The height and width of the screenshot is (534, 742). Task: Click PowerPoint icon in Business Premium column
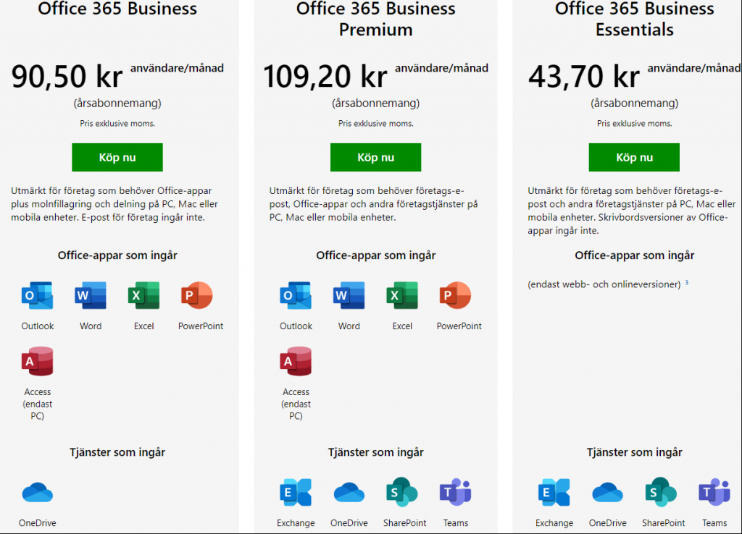point(455,295)
